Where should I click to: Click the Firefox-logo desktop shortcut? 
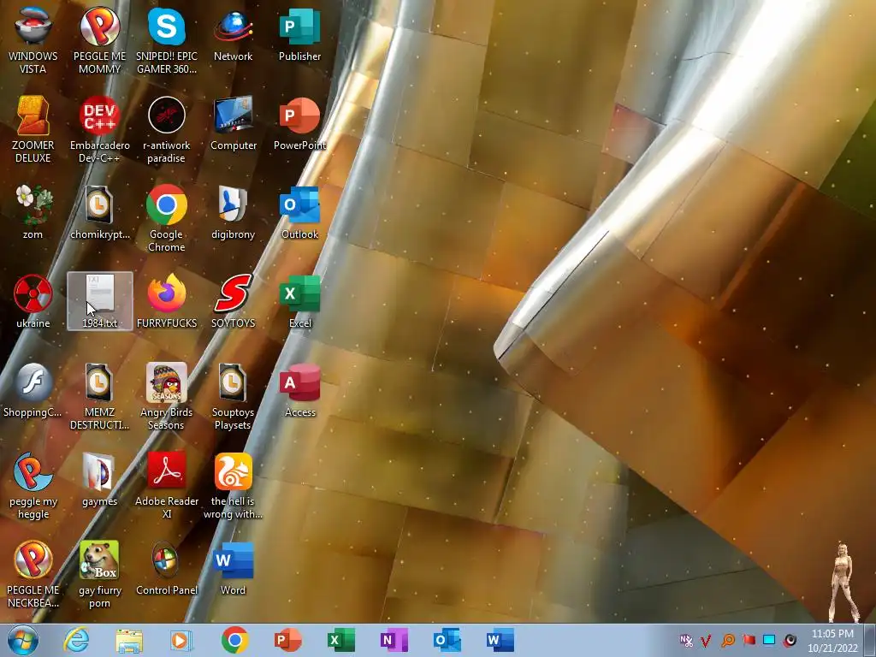pyautogui.click(x=167, y=300)
